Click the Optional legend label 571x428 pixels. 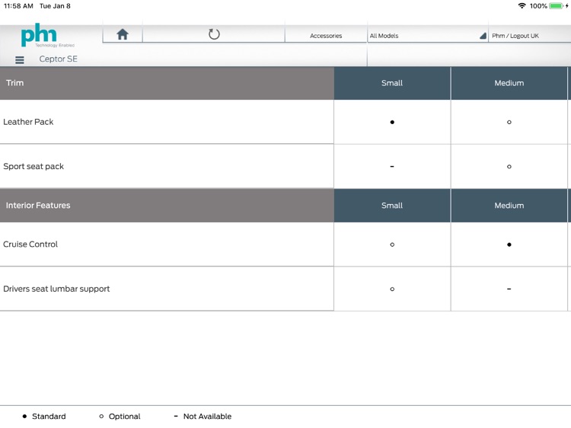pyautogui.click(x=125, y=417)
